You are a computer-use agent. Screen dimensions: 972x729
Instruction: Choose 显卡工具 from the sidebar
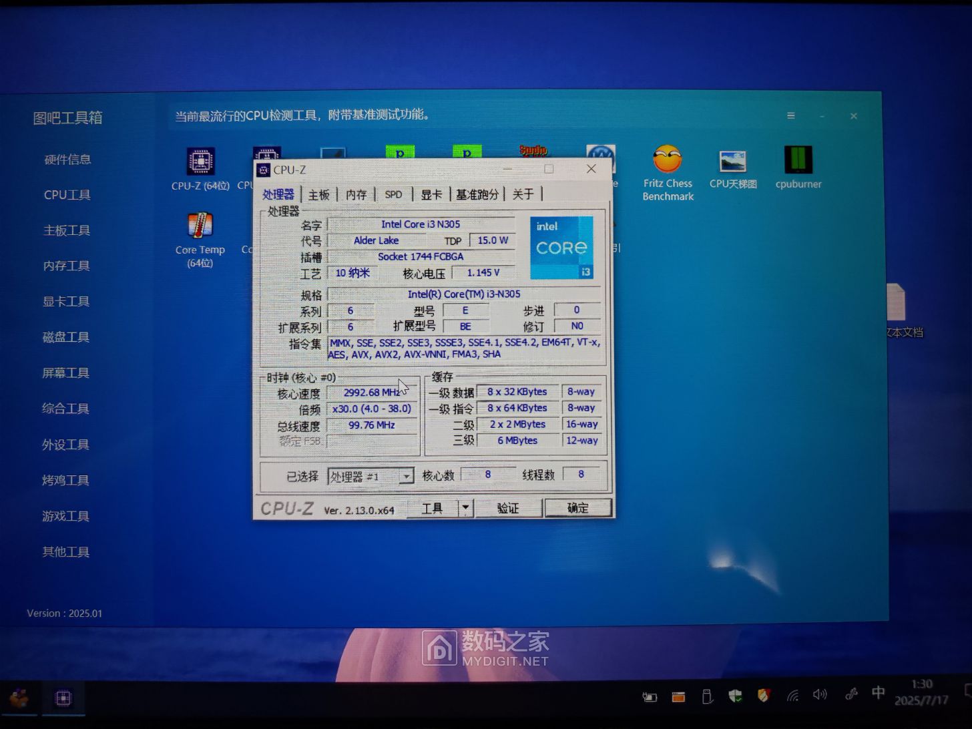pos(66,302)
